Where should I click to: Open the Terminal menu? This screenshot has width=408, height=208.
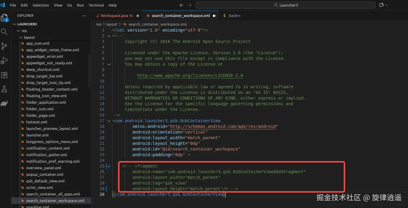pos(96,5)
